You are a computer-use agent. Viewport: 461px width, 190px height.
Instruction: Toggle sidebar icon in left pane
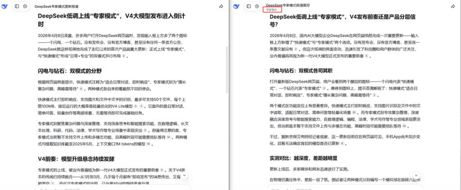pos(17,7)
